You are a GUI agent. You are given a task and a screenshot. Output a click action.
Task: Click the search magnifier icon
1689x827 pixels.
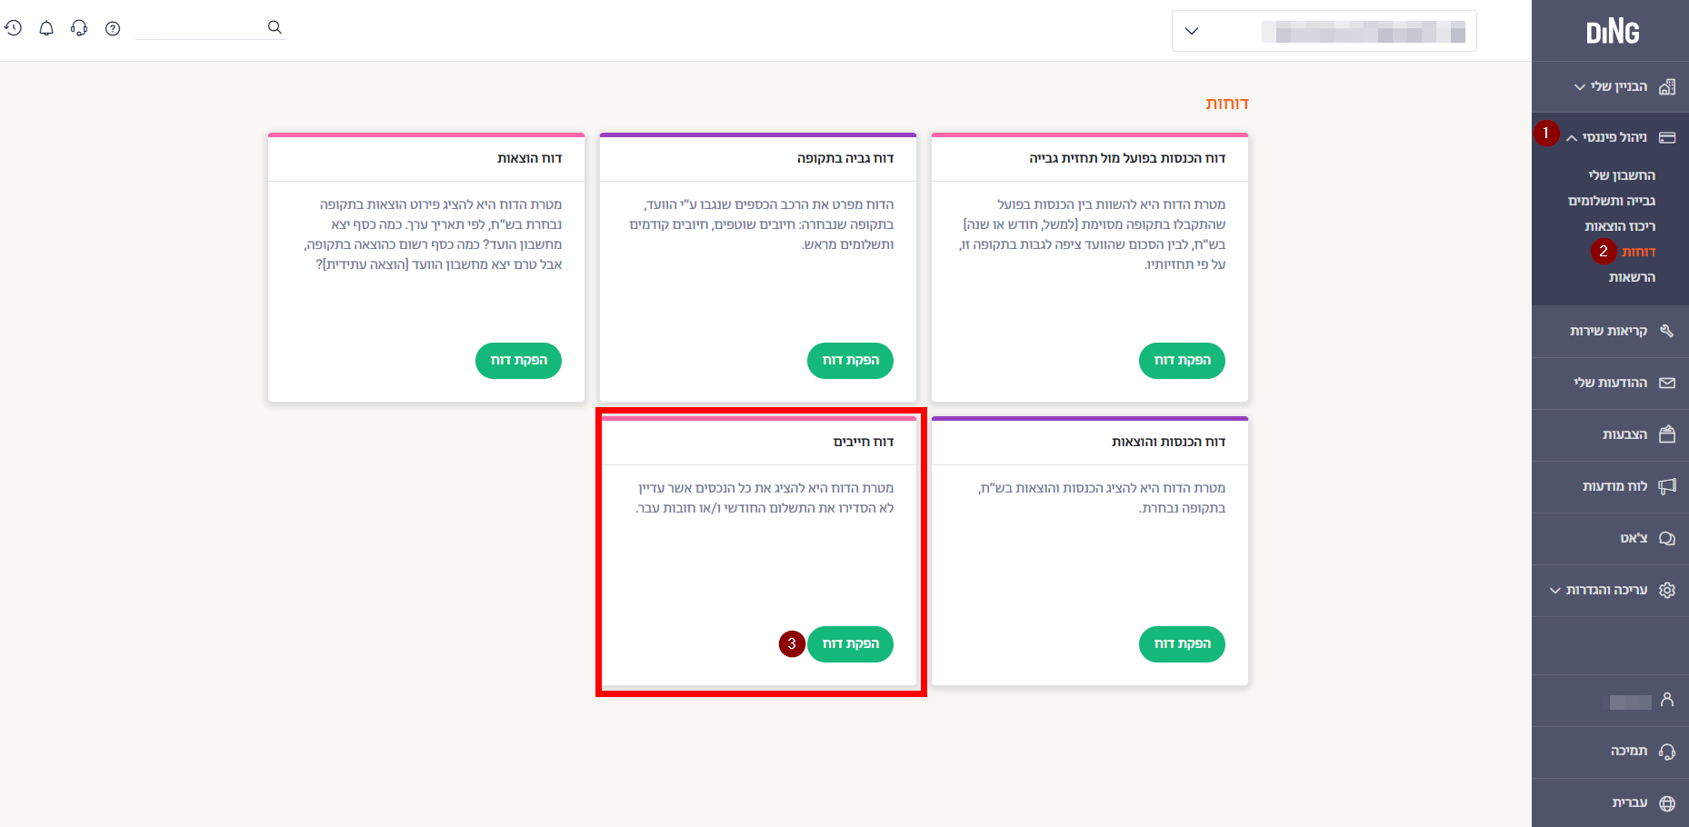point(275,27)
